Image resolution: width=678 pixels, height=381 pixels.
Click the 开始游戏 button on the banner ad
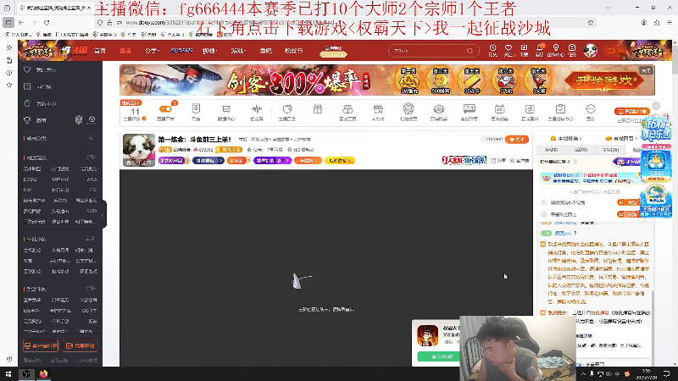point(603,80)
